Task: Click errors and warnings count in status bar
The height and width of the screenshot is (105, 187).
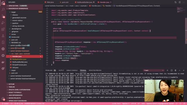Action: coord(19,104)
